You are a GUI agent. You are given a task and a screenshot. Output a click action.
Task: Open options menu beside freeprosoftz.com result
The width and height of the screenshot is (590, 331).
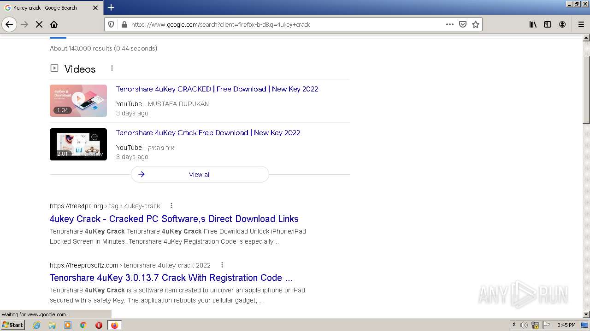click(x=222, y=265)
